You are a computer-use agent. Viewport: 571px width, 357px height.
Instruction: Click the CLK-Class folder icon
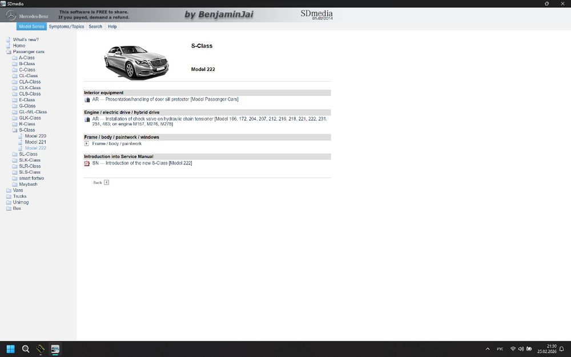(x=15, y=88)
